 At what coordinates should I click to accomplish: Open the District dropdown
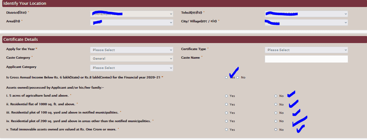[x=131, y=14]
